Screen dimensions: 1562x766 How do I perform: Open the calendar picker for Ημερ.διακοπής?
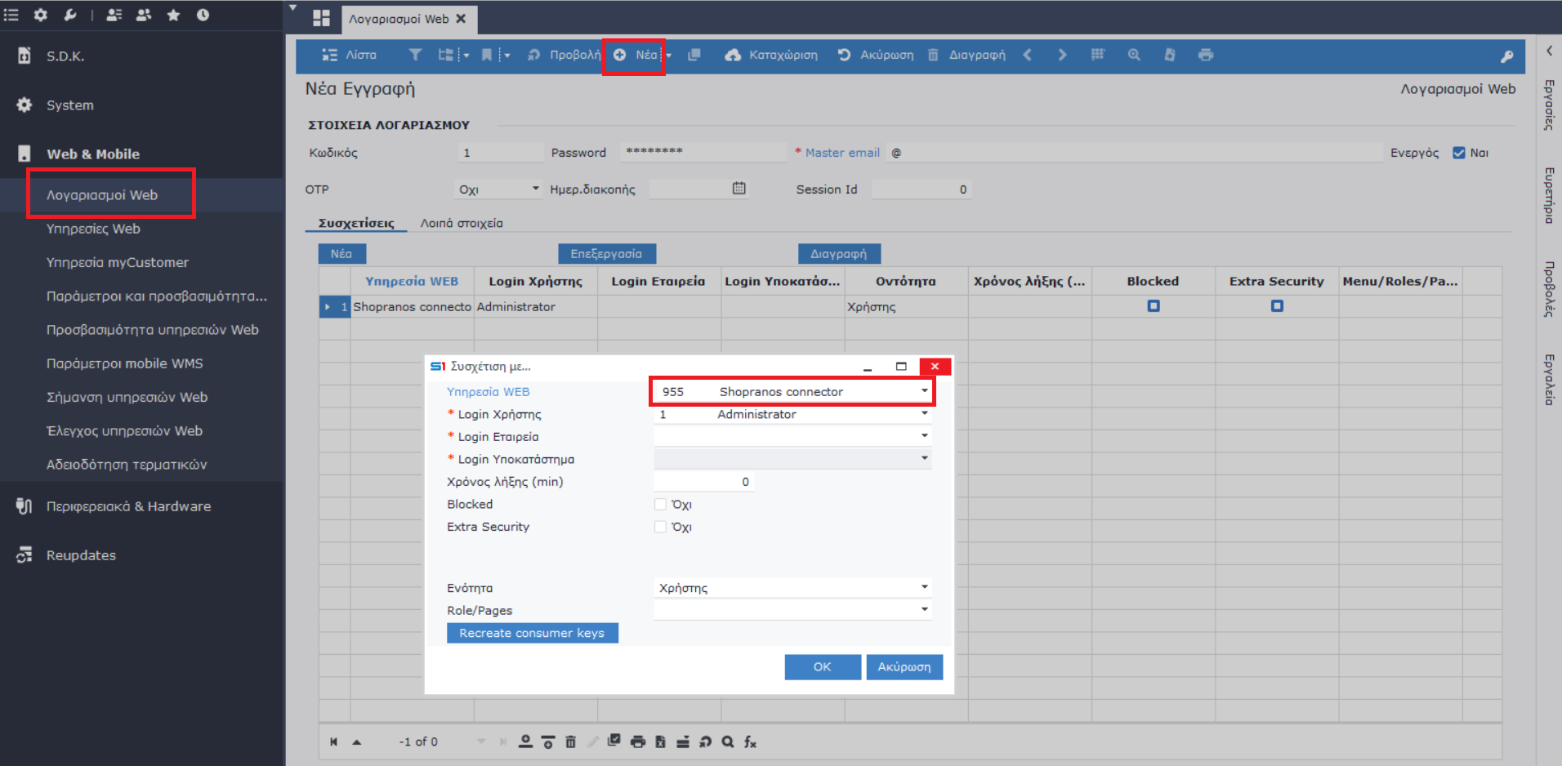739,189
